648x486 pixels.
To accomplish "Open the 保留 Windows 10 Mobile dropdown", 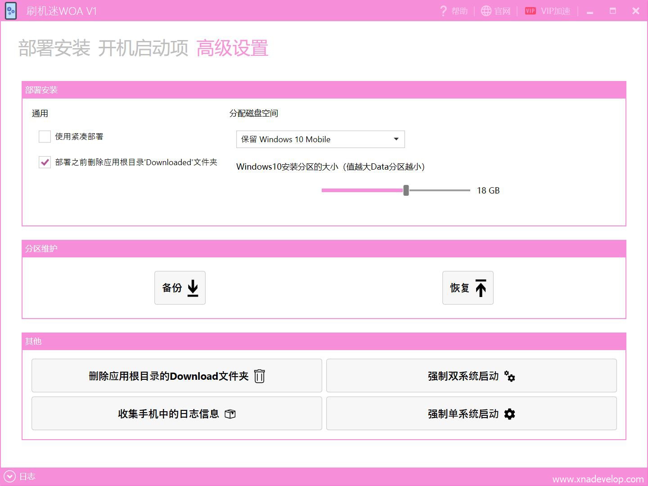I will [x=320, y=139].
